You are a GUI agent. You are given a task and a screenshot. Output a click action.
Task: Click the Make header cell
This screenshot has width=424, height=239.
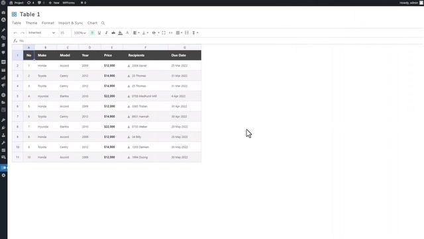point(46,55)
